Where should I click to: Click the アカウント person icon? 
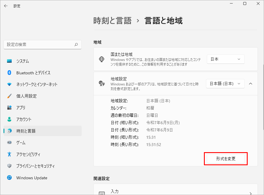click(x=9, y=119)
